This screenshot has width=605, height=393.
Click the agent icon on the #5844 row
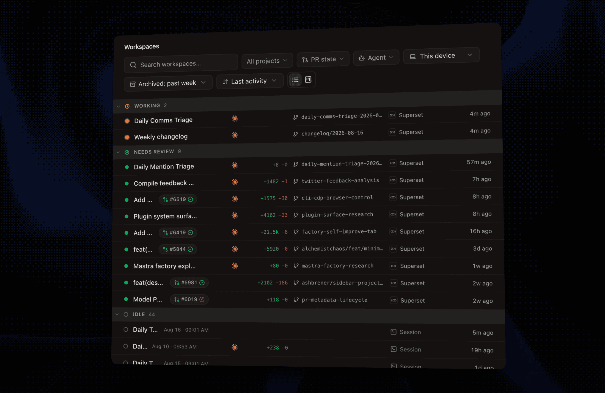coord(235,249)
